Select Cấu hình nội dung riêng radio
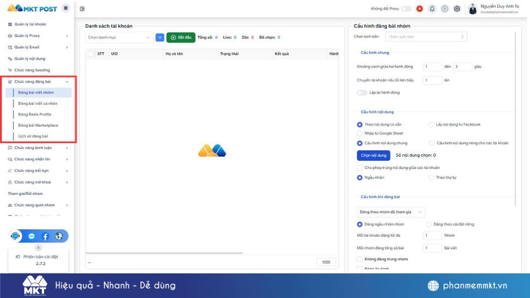The image size is (530, 298). tap(432, 143)
